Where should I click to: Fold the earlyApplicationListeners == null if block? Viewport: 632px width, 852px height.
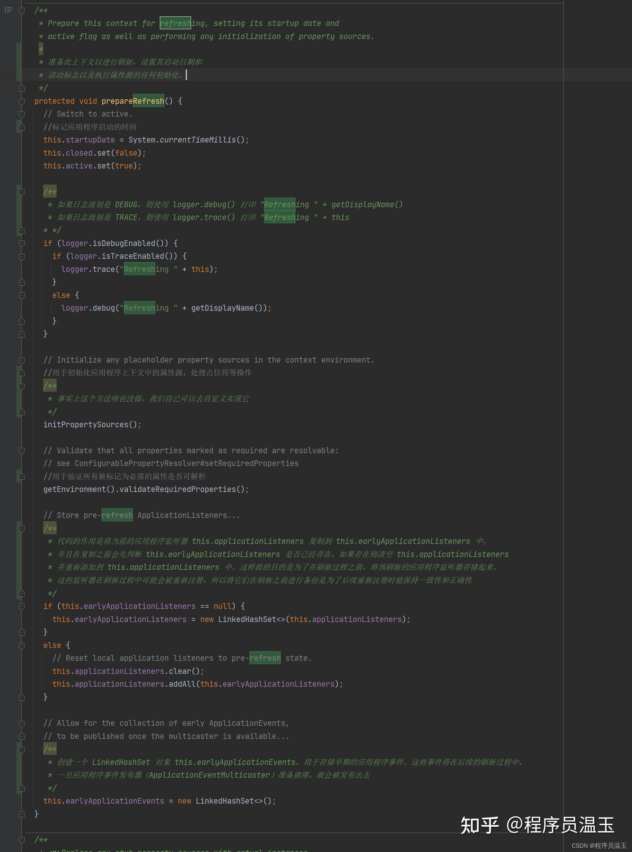pyautogui.click(x=22, y=606)
